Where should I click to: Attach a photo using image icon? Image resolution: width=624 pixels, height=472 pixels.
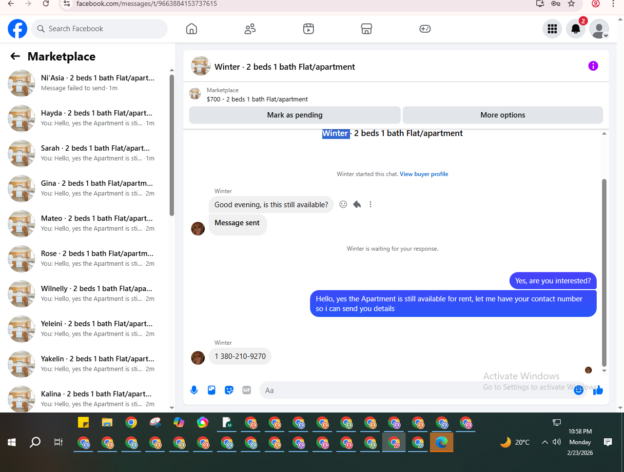click(x=212, y=390)
